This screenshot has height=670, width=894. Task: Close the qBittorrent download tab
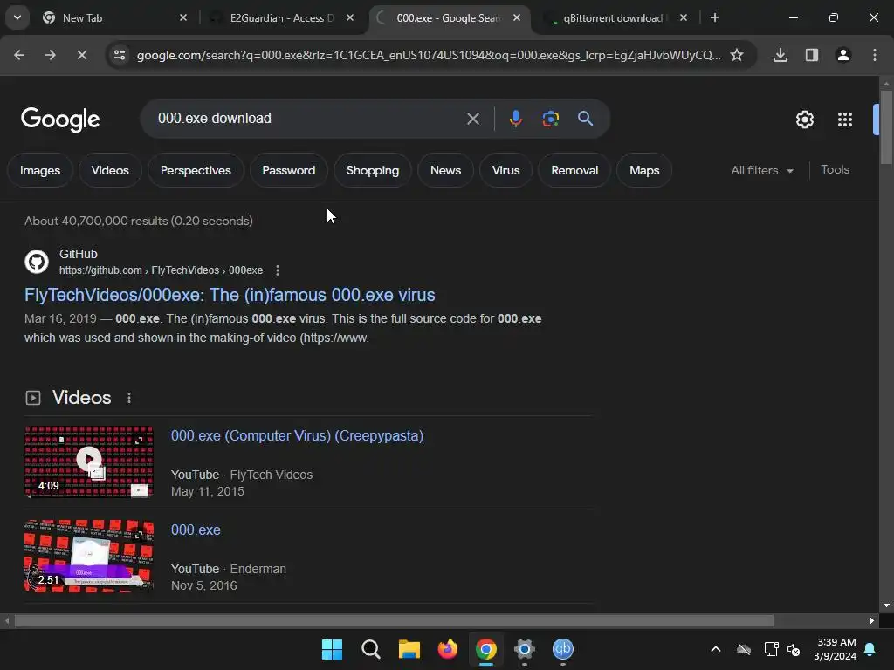pos(683,17)
